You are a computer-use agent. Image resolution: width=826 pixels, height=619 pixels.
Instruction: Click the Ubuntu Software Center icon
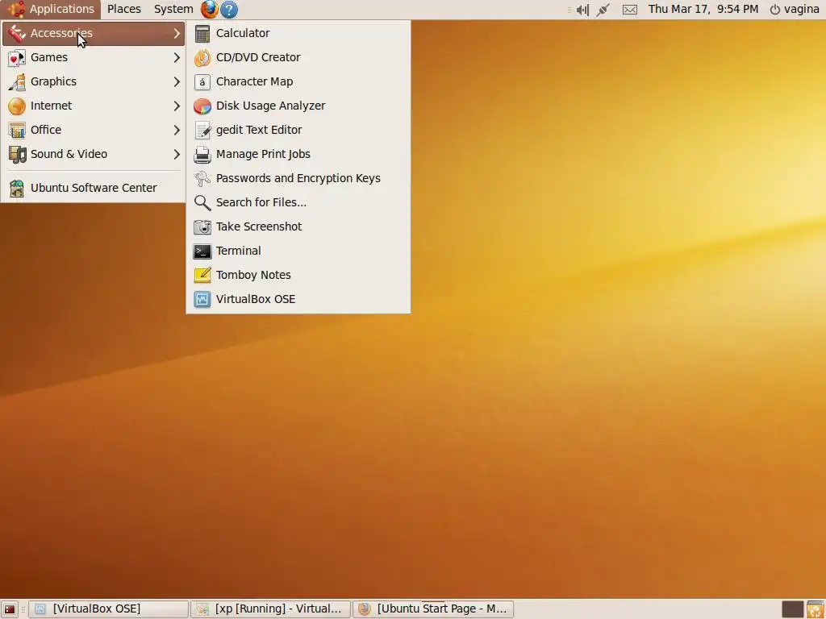[x=17, y=188]
